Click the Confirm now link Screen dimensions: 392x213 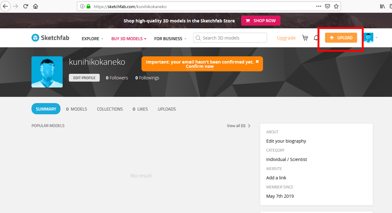click(x=200, y=66)
